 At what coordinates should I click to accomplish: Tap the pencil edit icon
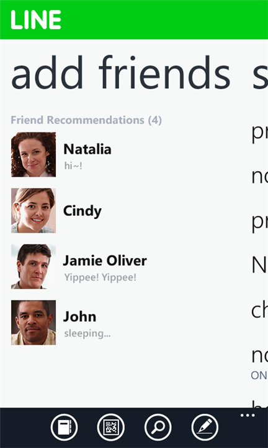pyautogui.click(x=205, y=427)
